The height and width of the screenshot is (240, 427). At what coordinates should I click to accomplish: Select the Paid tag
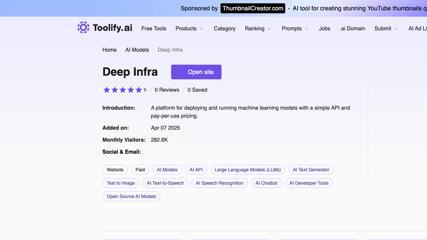(x=140, y=170)
